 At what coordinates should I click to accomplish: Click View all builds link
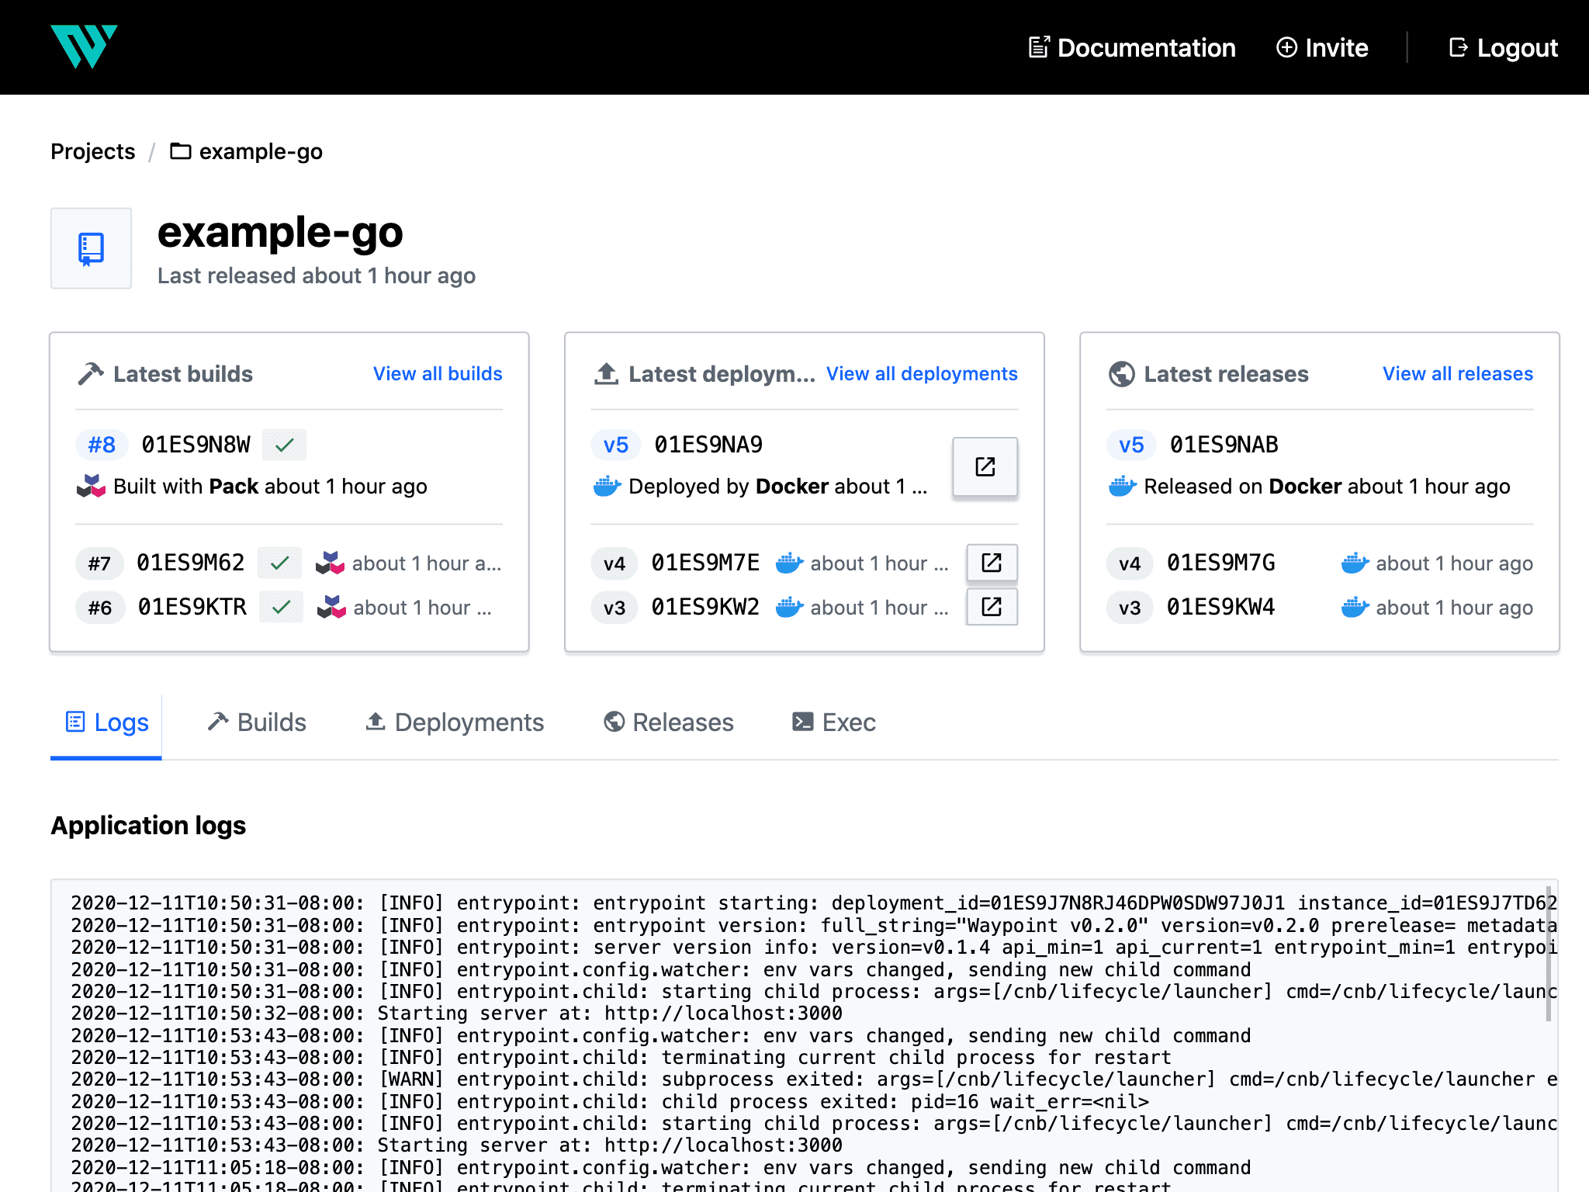tap(438, 373)
